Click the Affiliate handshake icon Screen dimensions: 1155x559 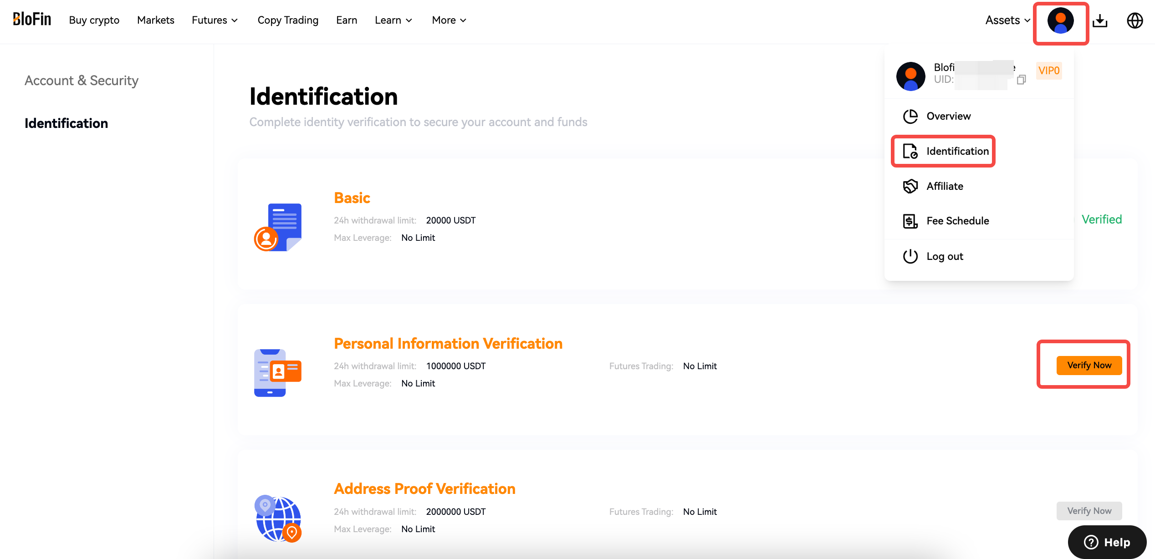pyautogui.click(x=910, y=186)
